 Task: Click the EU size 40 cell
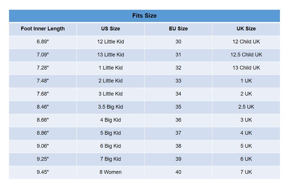click(178, 172)
